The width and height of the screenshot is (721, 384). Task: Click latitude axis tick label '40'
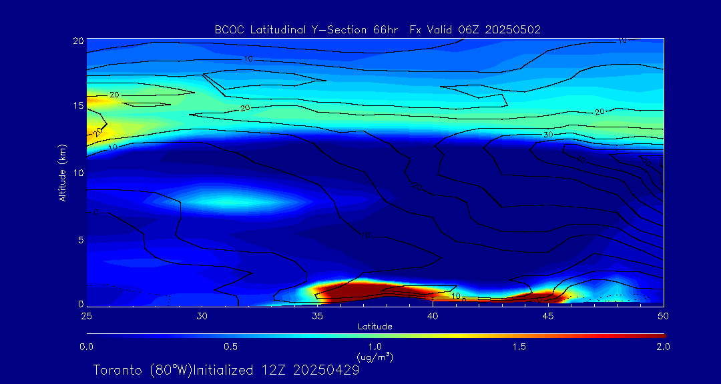pyautogui.click(x=433, y=316)
